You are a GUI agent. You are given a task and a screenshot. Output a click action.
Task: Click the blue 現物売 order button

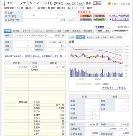(x=86, y=19)
